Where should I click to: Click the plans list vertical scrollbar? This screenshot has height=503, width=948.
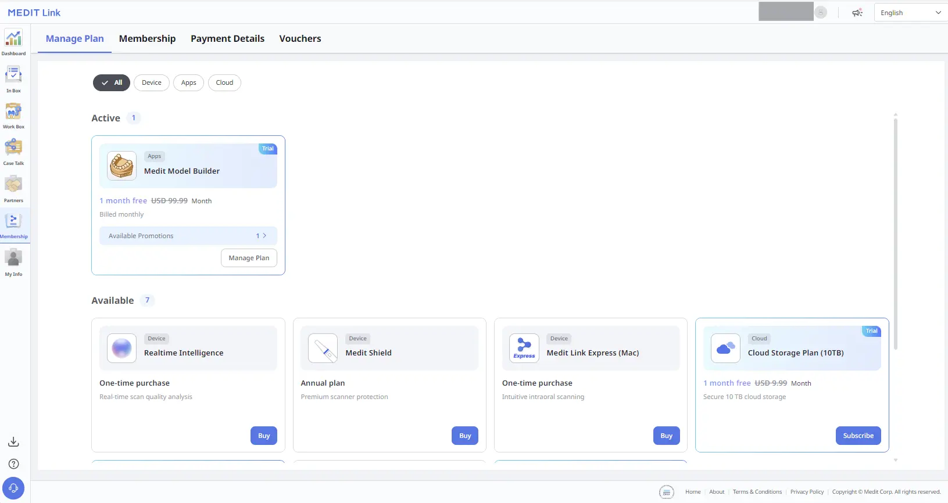tap(896, 233)
